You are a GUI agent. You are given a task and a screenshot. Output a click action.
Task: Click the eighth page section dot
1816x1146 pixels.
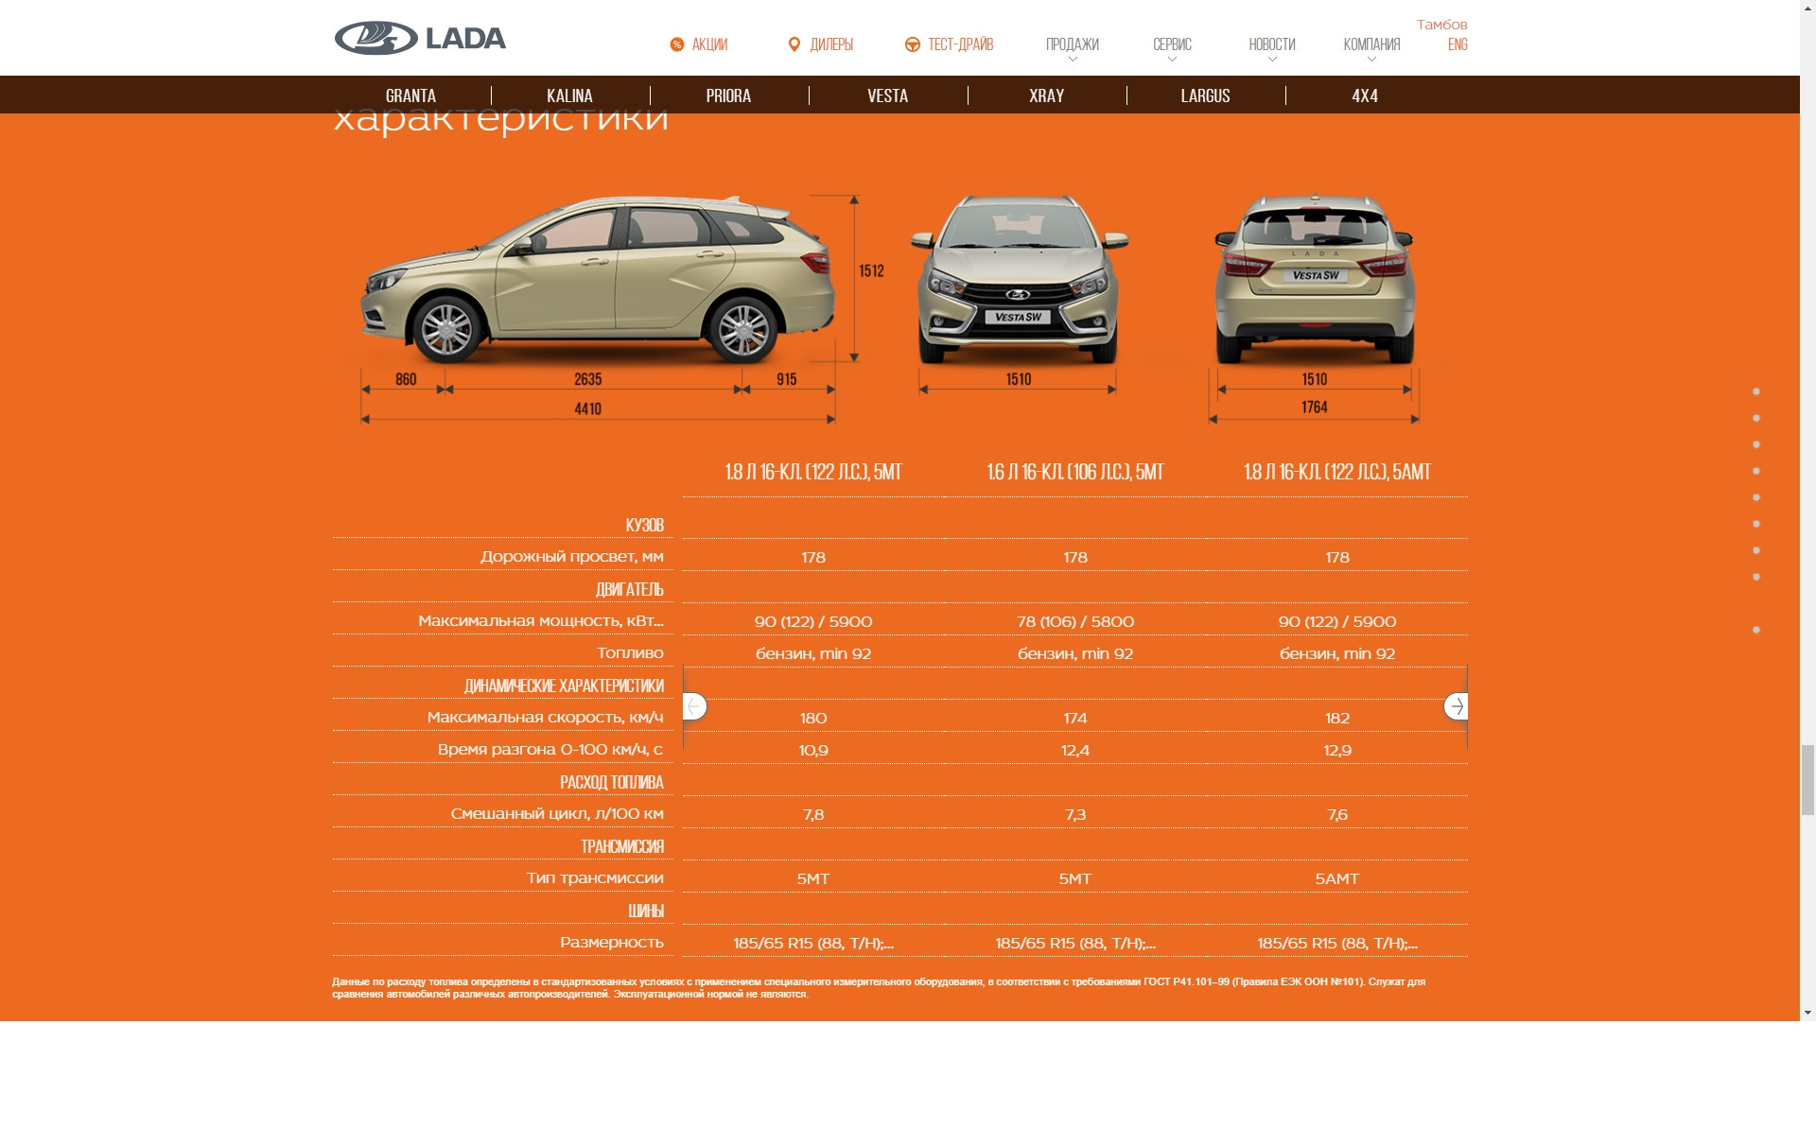coord(1756,577)
